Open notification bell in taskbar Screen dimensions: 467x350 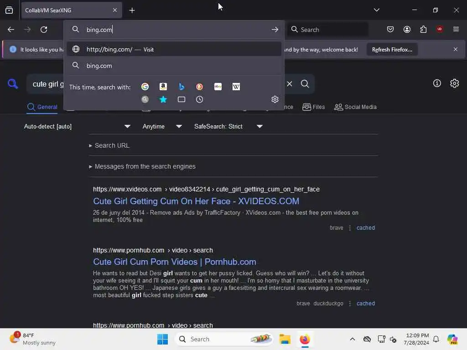[x=436, y=339]
